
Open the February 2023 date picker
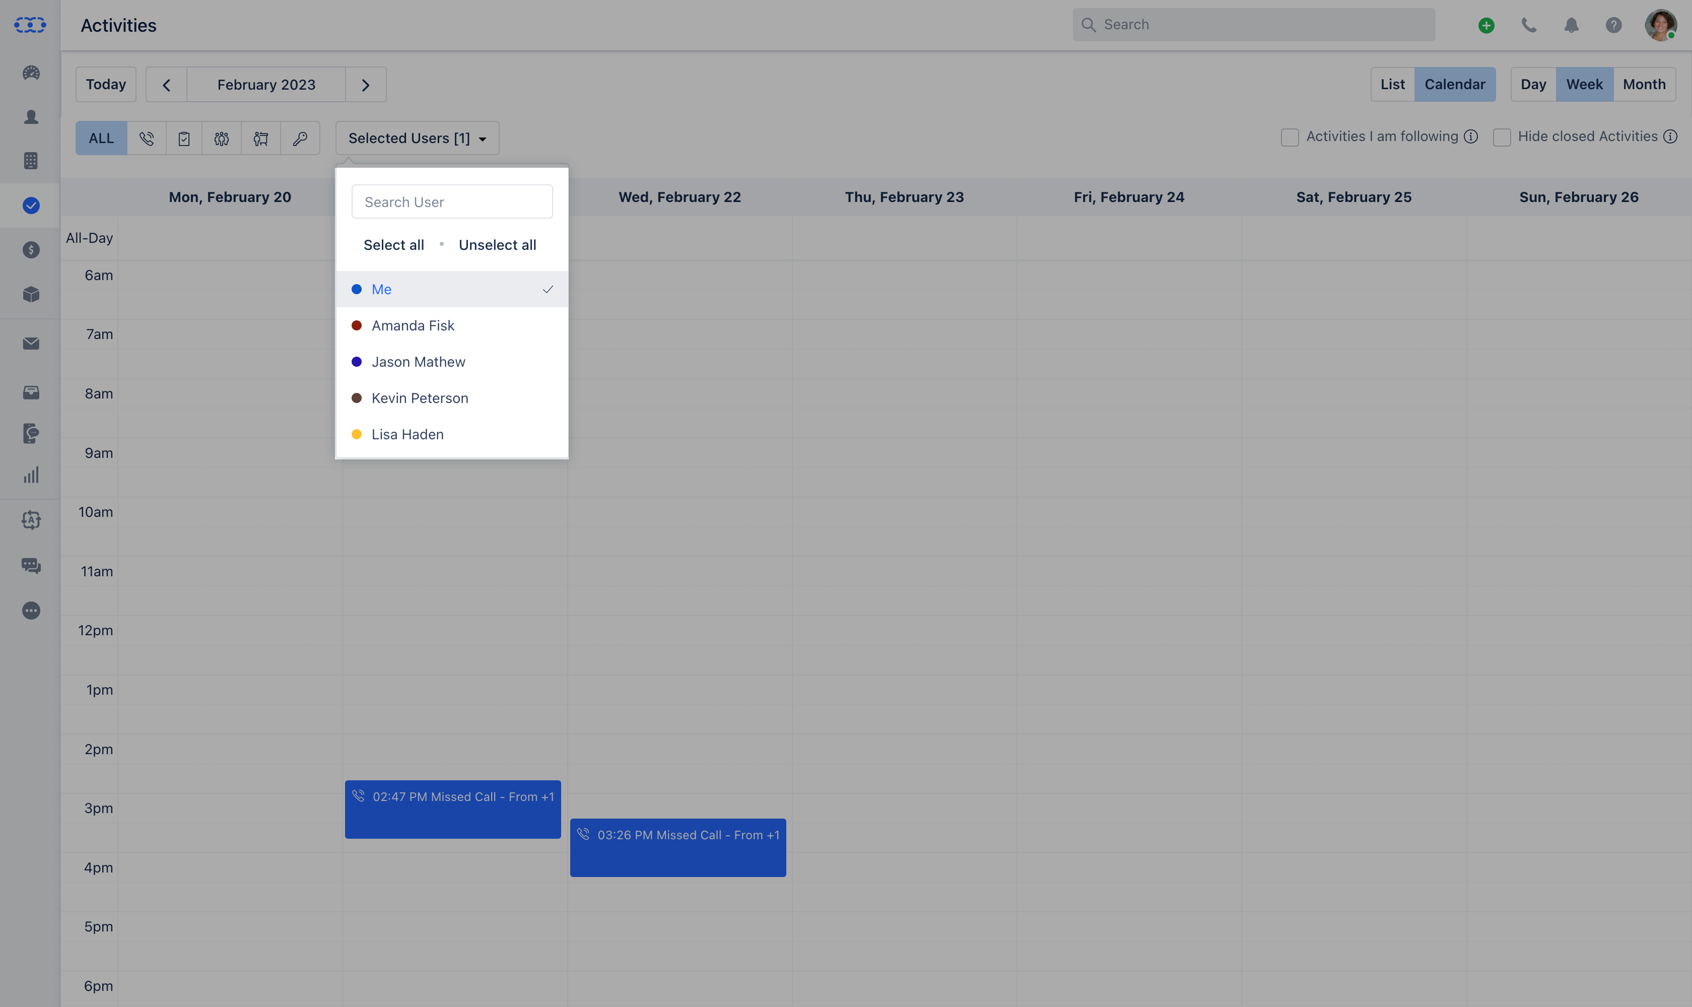(x=266, y=85)
